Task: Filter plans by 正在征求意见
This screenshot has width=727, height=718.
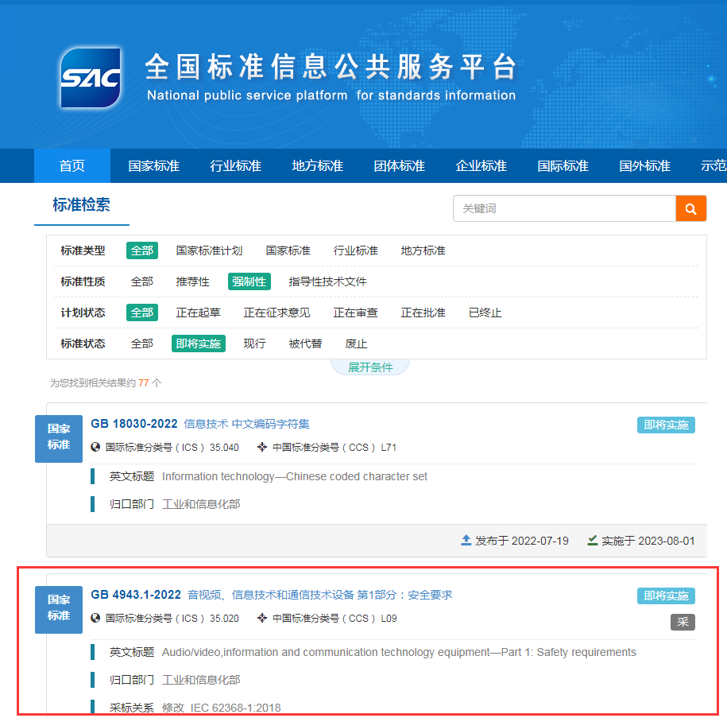Action: 276,312
